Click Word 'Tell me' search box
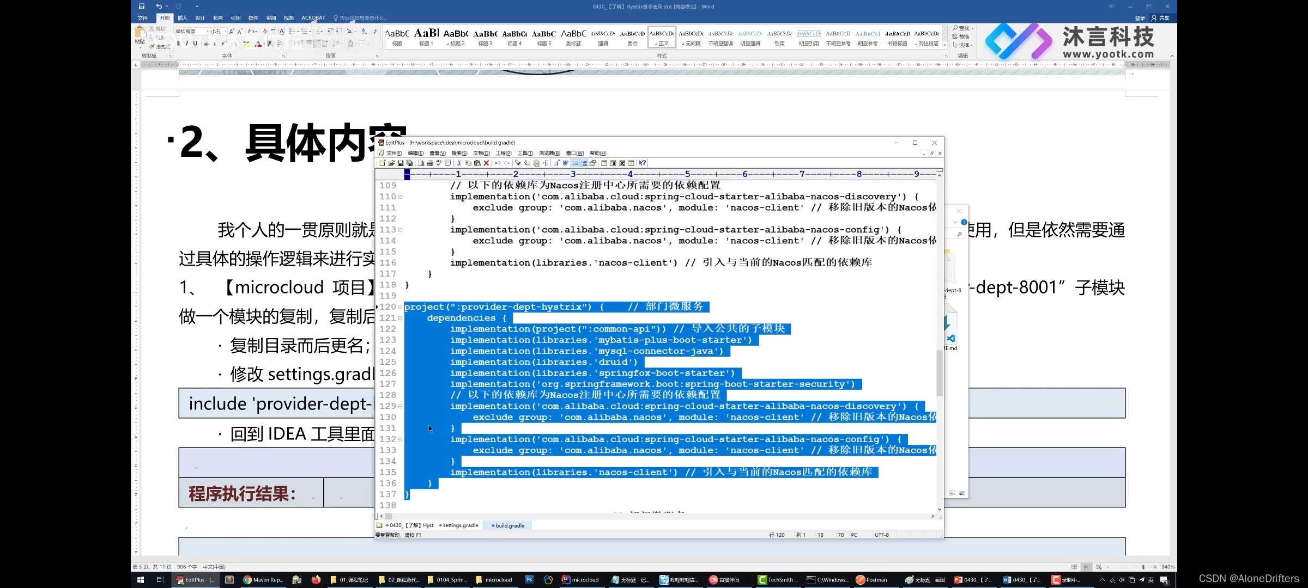 coord(360,18)
